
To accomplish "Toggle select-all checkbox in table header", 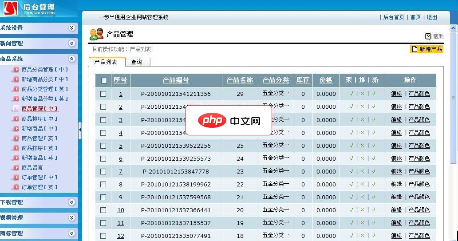I will 104,80.
